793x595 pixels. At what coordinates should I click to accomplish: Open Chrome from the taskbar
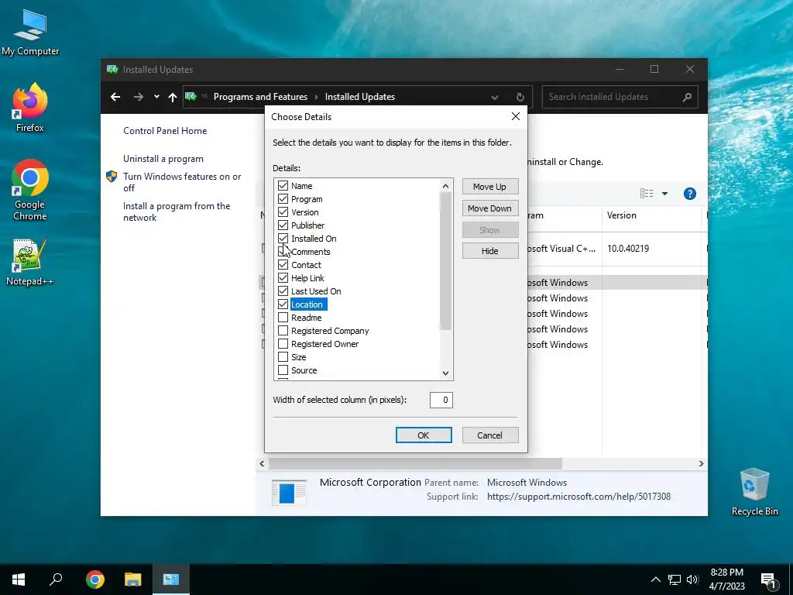[95, 580]
